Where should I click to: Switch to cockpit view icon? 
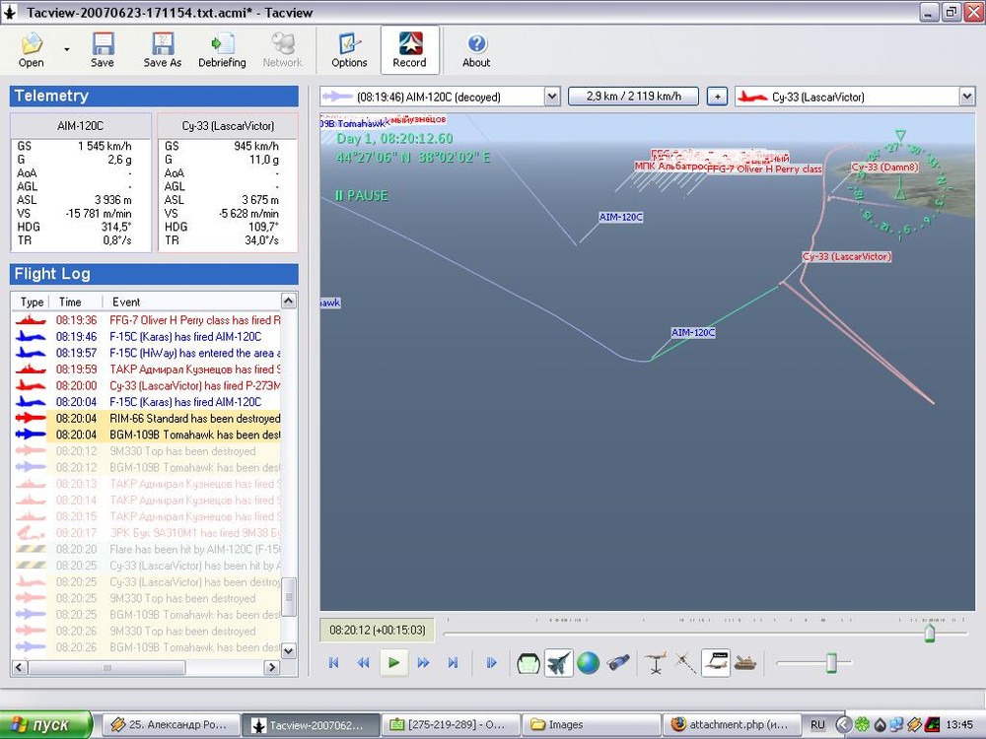(528, 663)
